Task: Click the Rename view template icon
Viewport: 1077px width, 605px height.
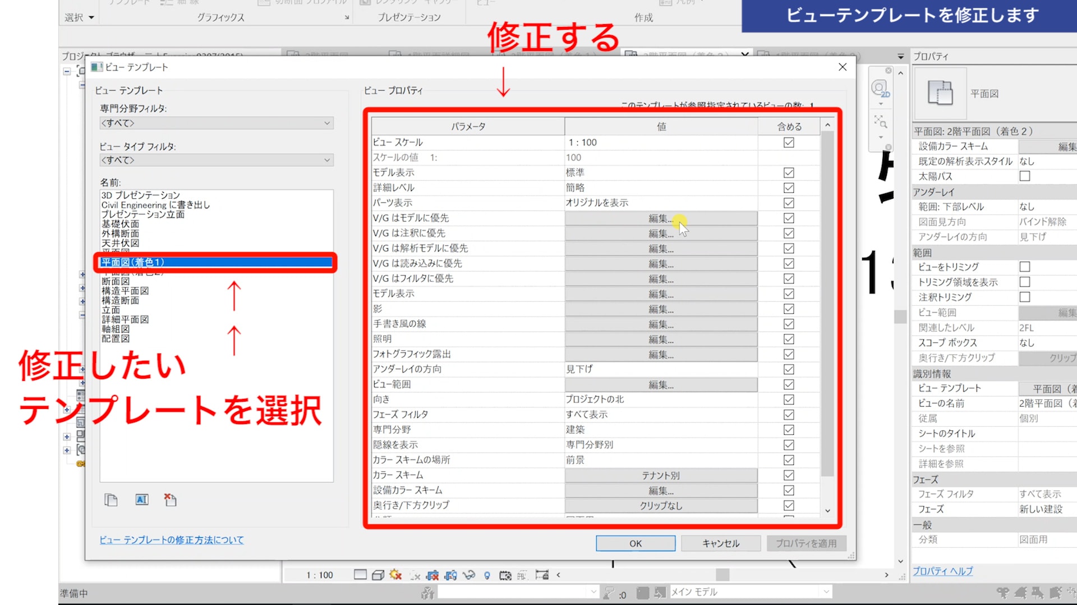Action: click(142, 500)
